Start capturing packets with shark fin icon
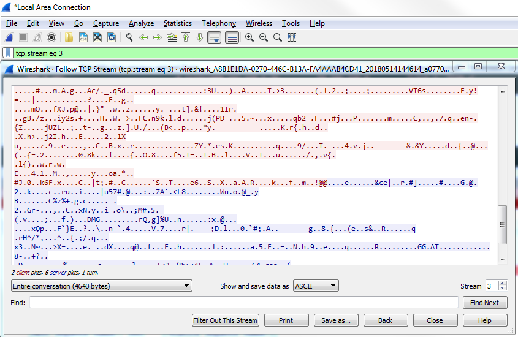518x337 pixels. (9, 37)
